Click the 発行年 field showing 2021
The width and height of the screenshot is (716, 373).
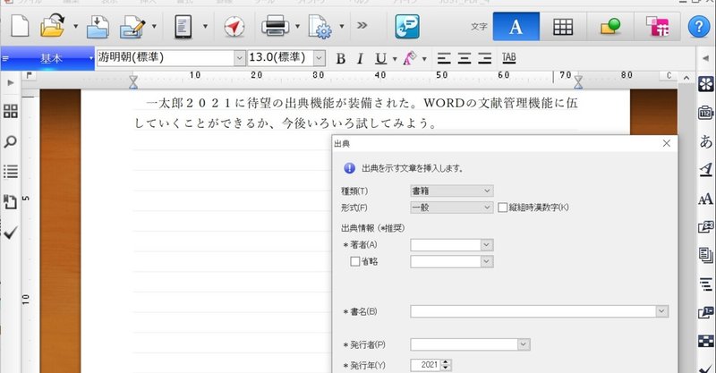(426, 365)
